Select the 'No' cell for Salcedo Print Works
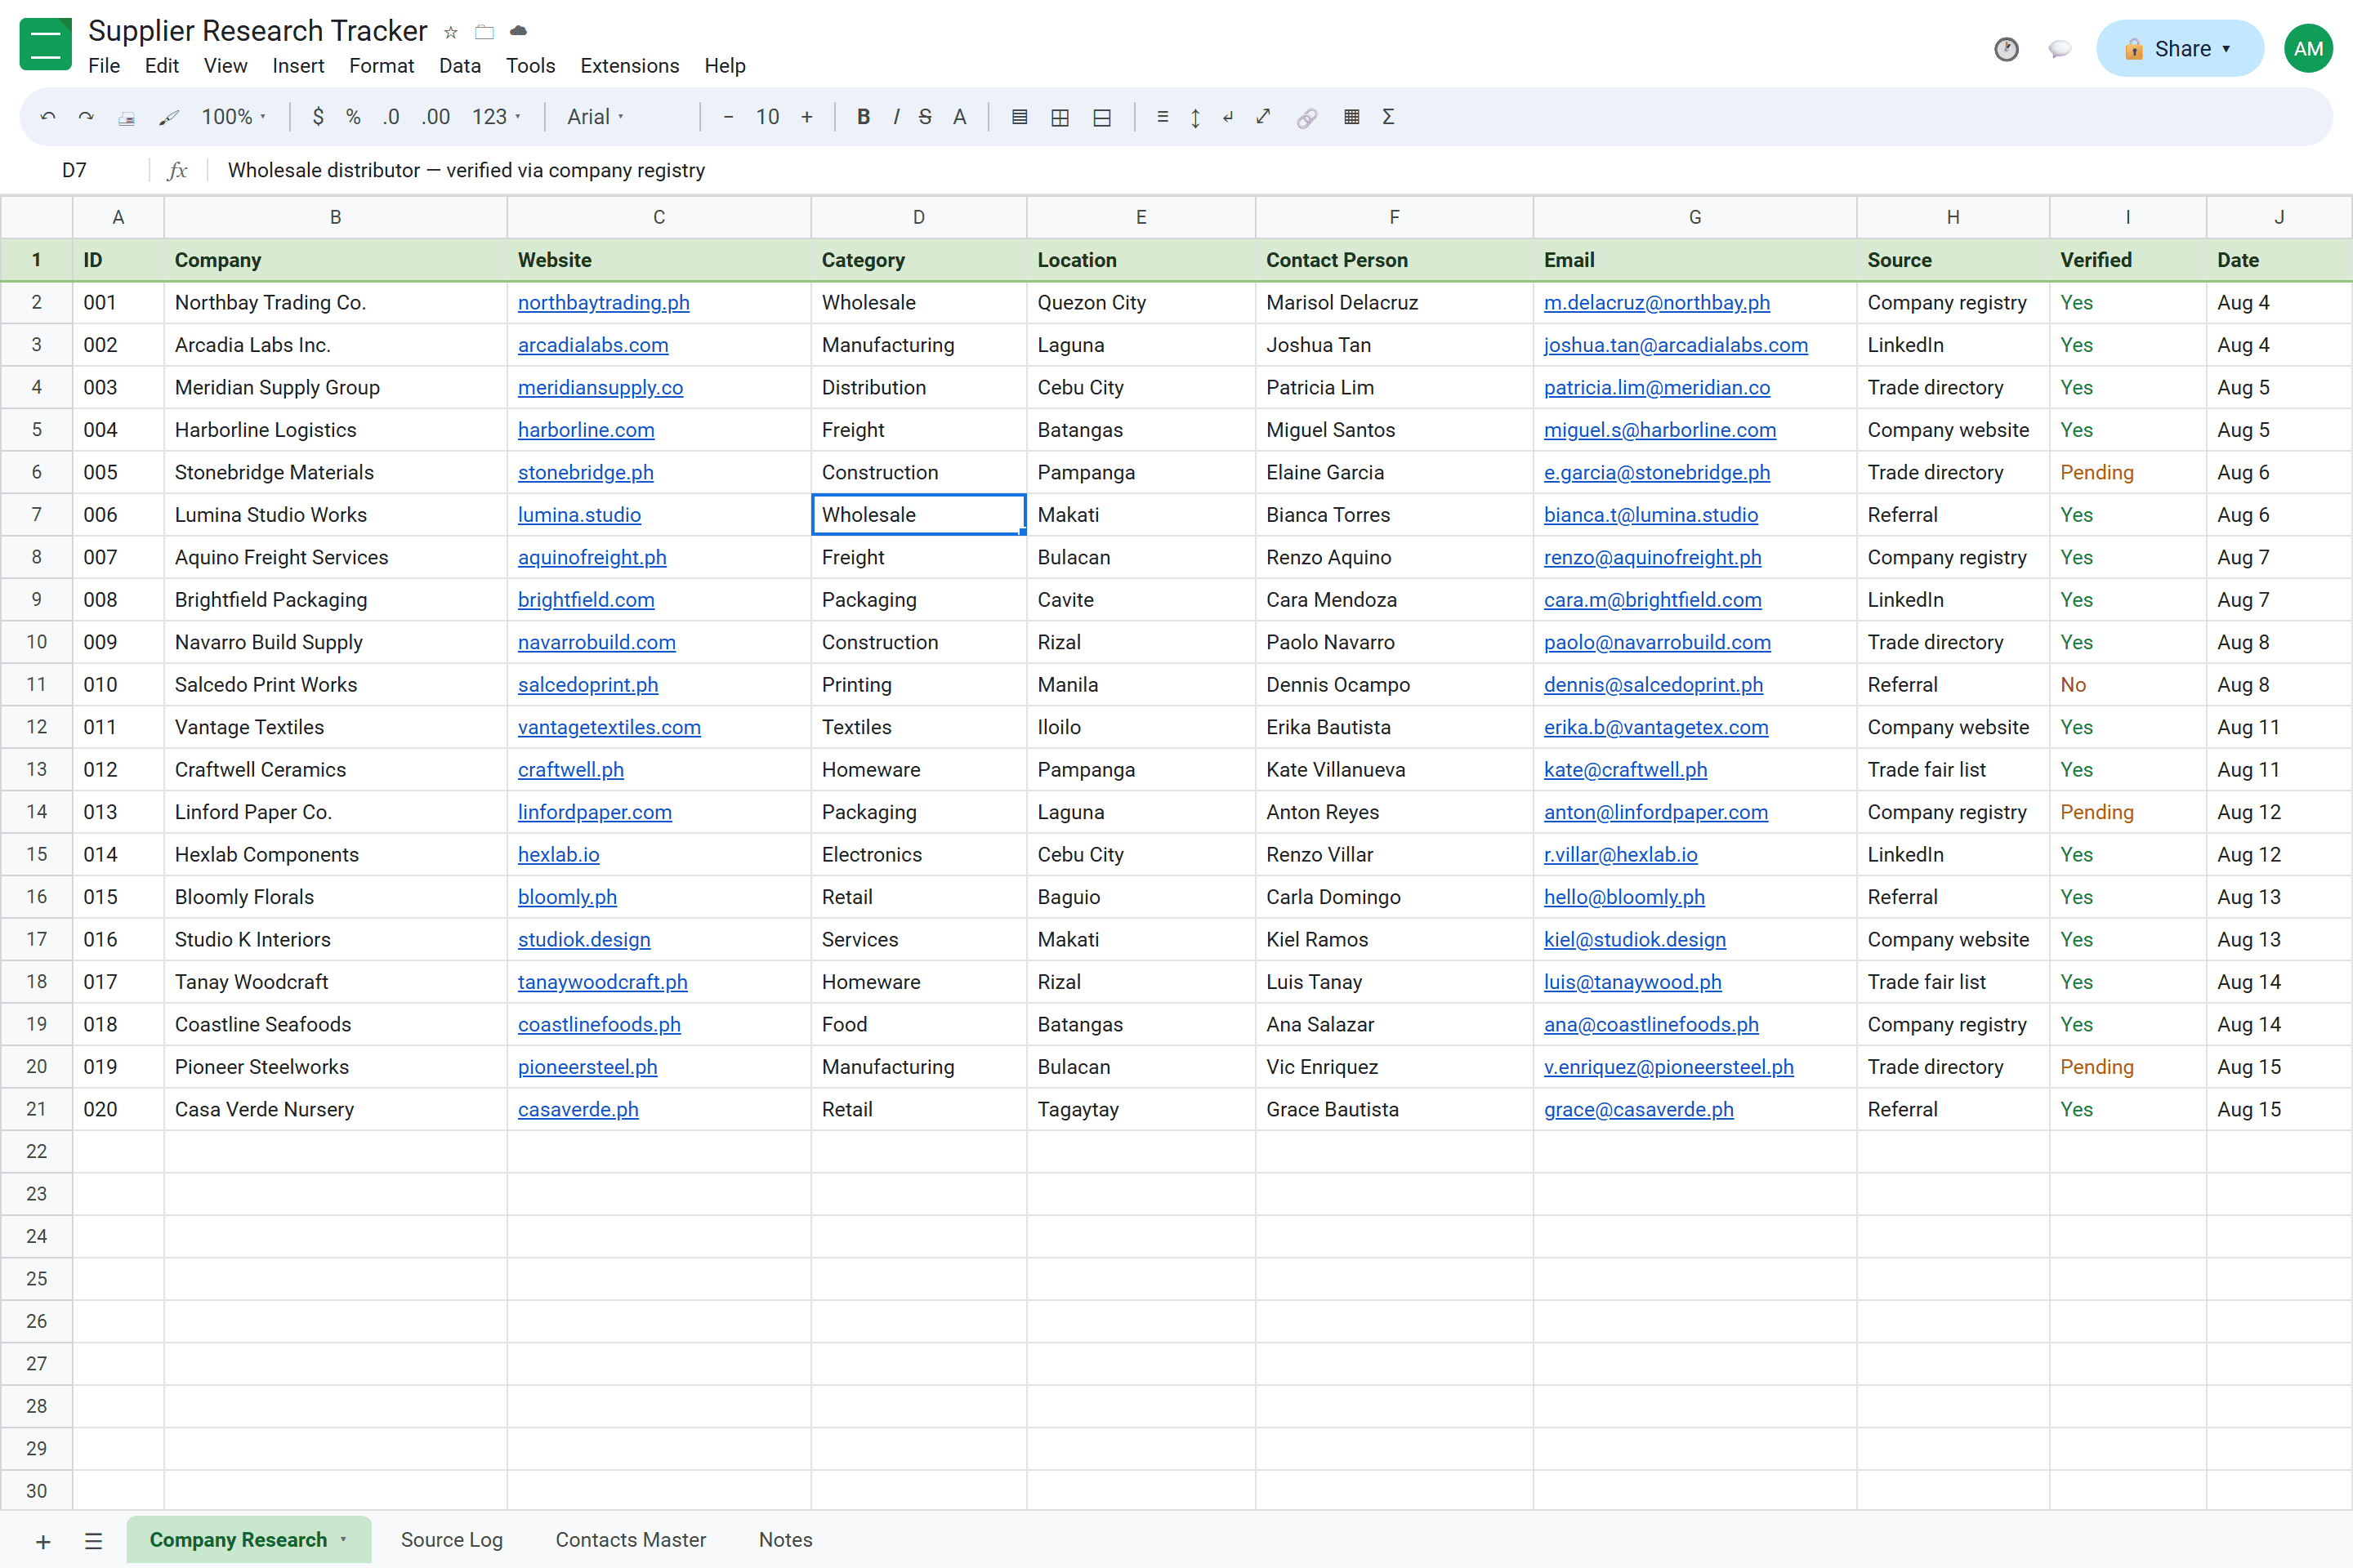Image resolution: width=2353 pixels, height=1568 pixels. (x=2127, y=685)
